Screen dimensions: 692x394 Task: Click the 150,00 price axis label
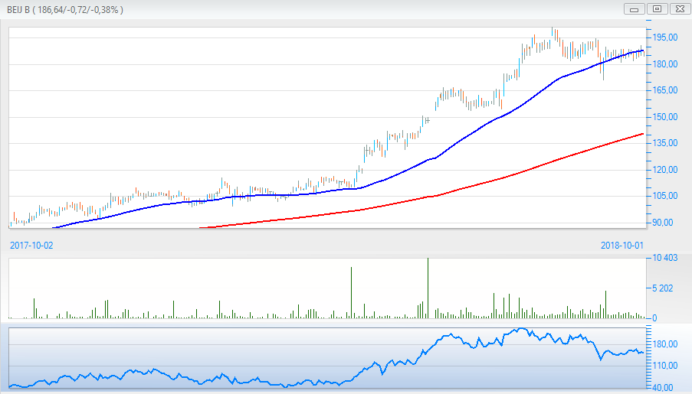tap(665, 117)
